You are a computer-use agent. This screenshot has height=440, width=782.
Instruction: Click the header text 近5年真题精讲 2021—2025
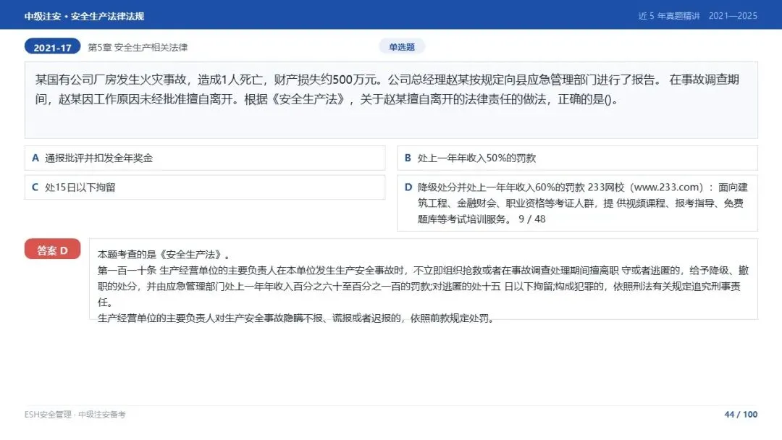[698, 16]
